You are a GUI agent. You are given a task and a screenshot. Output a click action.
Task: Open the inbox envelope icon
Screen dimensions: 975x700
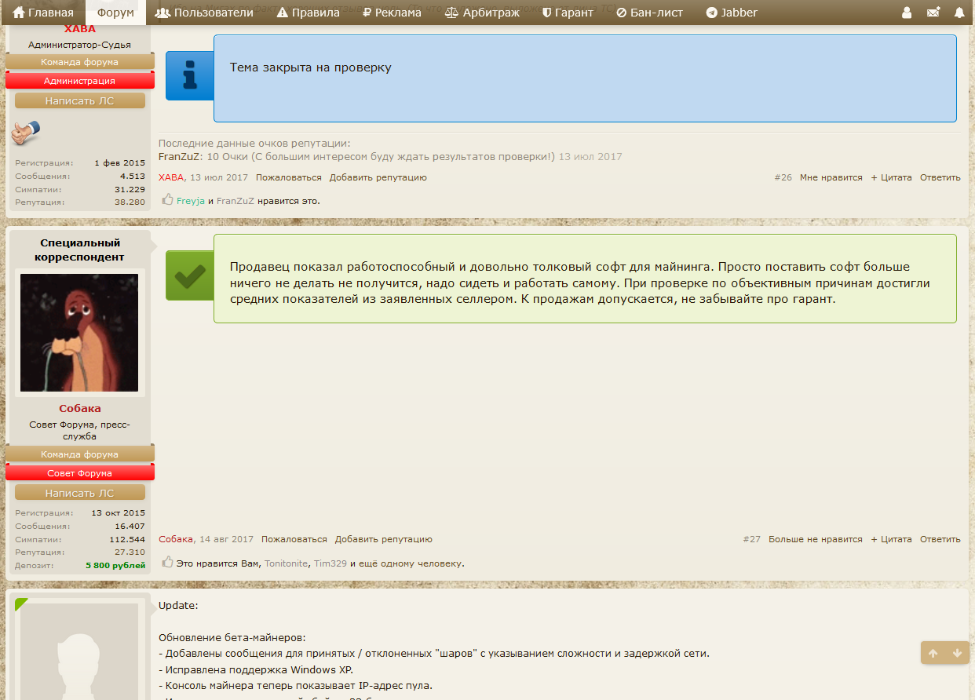click(933, 13)
